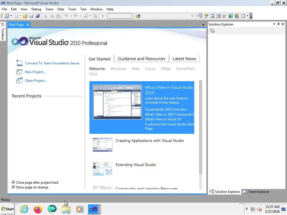The image size is (287, 215).
Task: Expand the Navigate Backward dropdown arrow
Action: tap(90, 16)
